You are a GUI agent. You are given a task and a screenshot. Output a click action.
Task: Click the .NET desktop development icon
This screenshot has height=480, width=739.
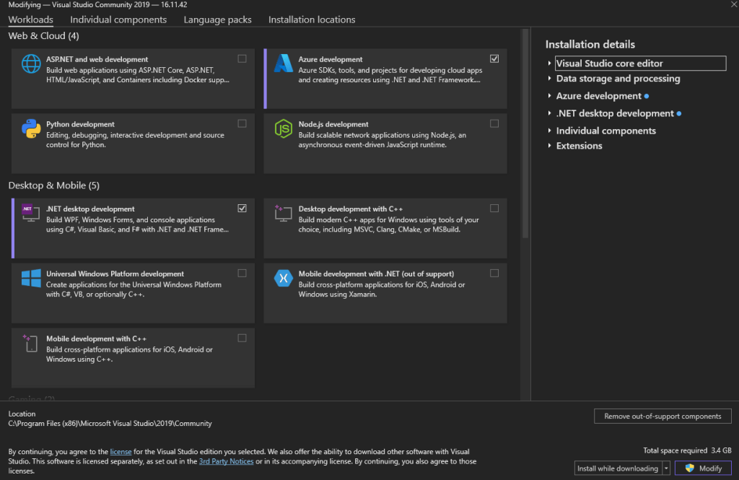click(31, 213)
